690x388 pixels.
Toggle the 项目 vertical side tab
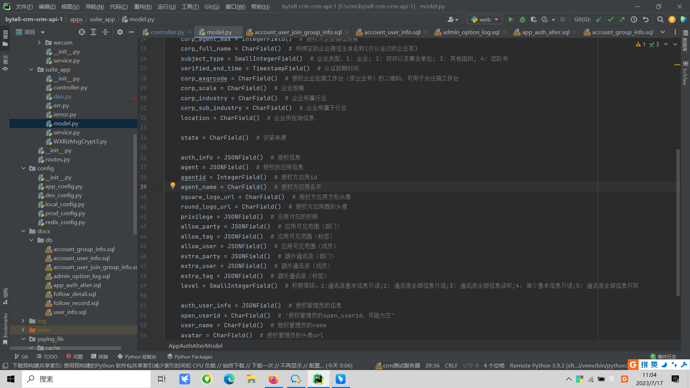point(5,38)
